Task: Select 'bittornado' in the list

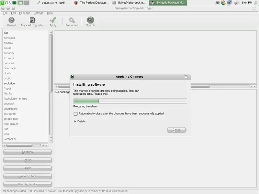Action: pyautogui.click(x=25, y=68)
